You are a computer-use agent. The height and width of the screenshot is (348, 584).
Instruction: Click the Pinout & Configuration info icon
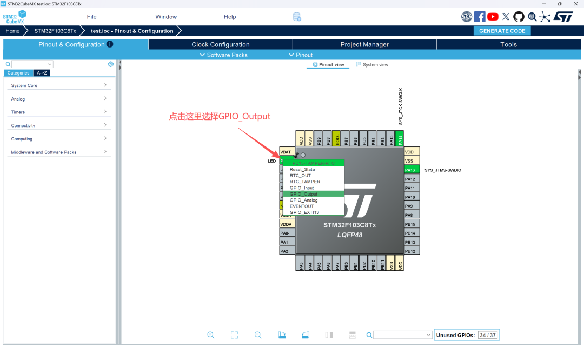110,44
